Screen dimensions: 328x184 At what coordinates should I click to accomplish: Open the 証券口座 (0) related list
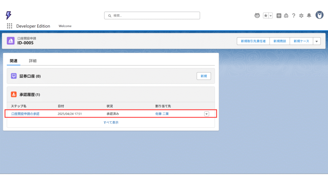click(30, 76)
